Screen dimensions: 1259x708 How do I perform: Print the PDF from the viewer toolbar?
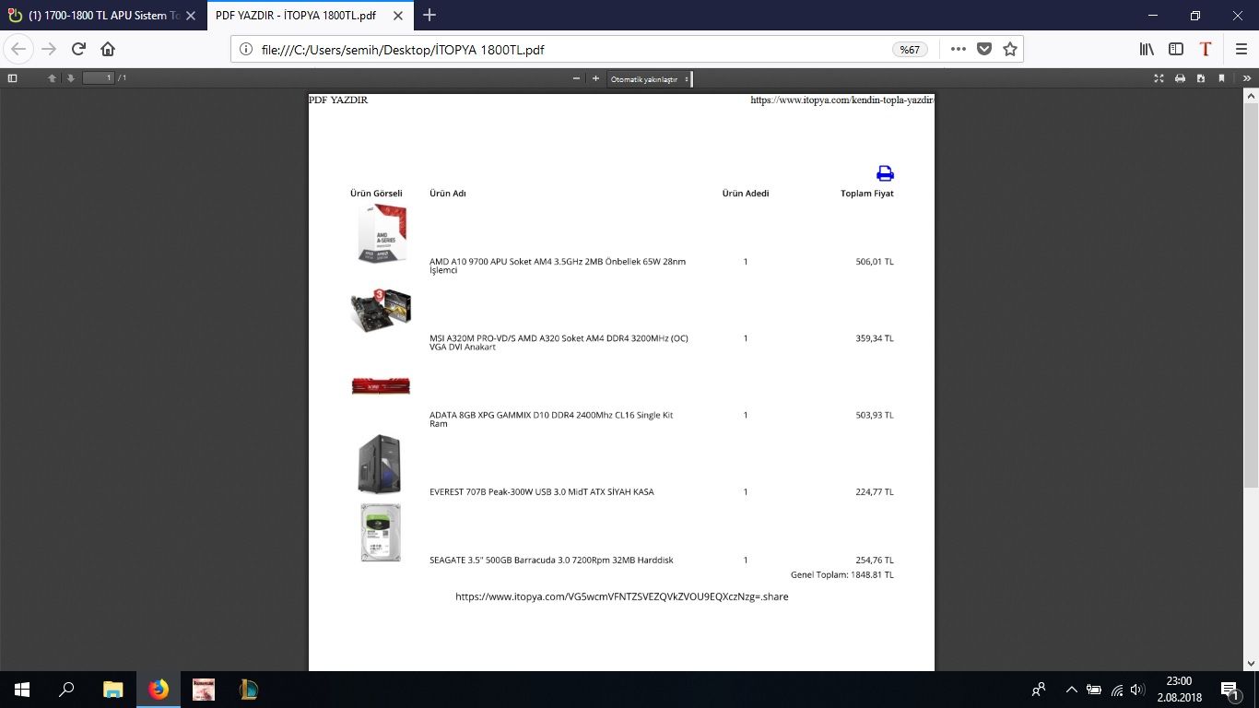[x=1180, y=78]
